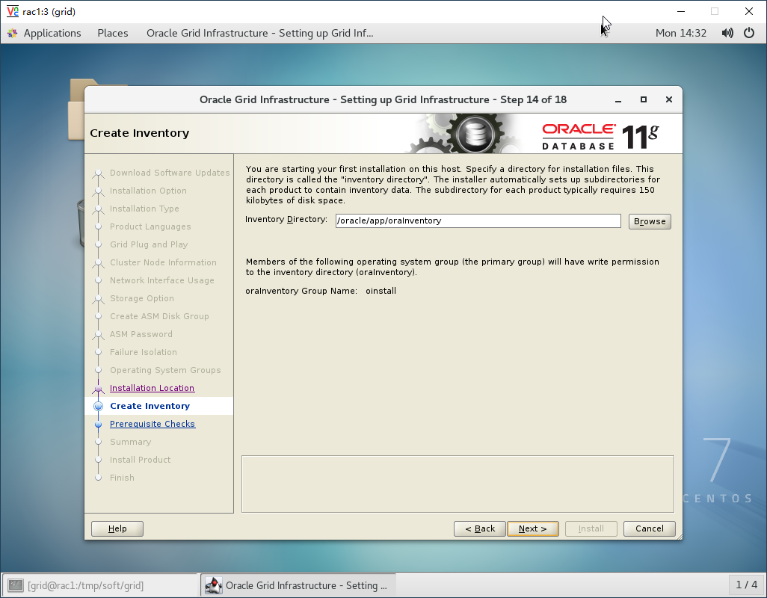767x598 pixels.
Task: Select the Create Inventory step in sidebar
Action: click(150, 406)
